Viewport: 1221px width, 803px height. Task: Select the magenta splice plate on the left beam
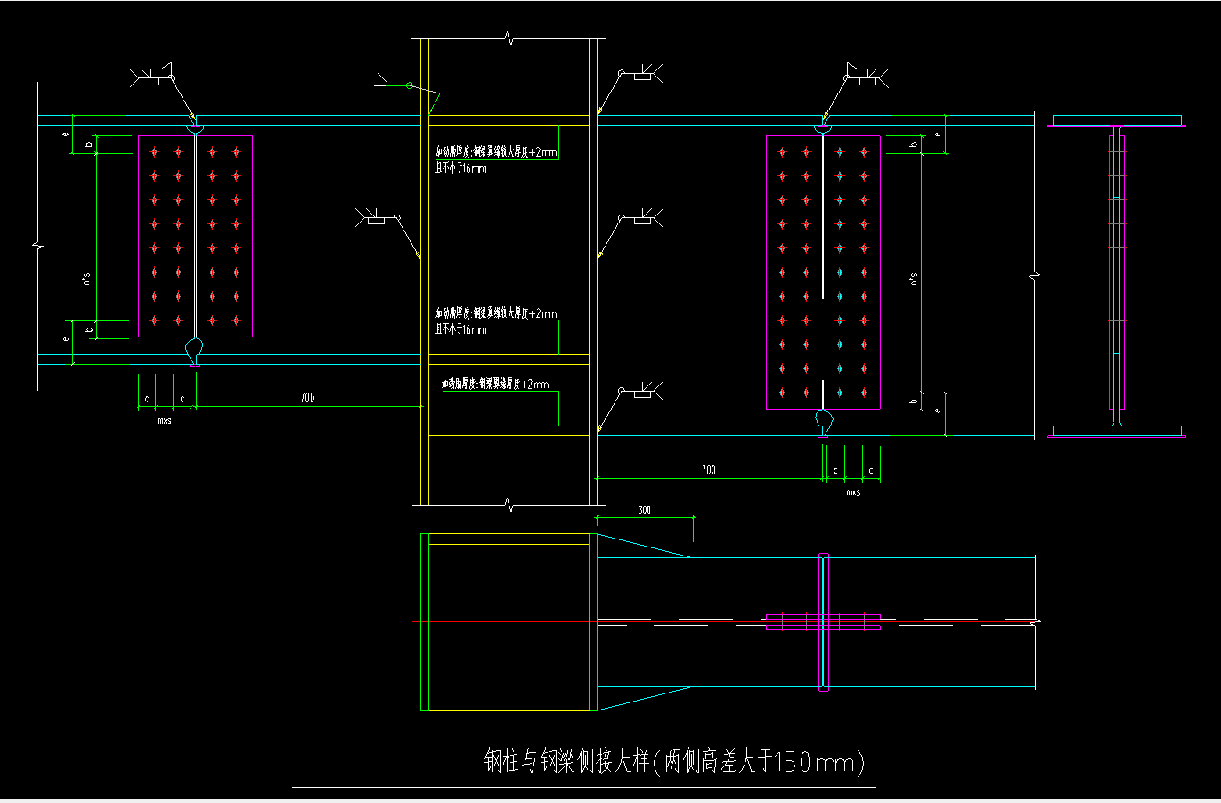(195, 237)
